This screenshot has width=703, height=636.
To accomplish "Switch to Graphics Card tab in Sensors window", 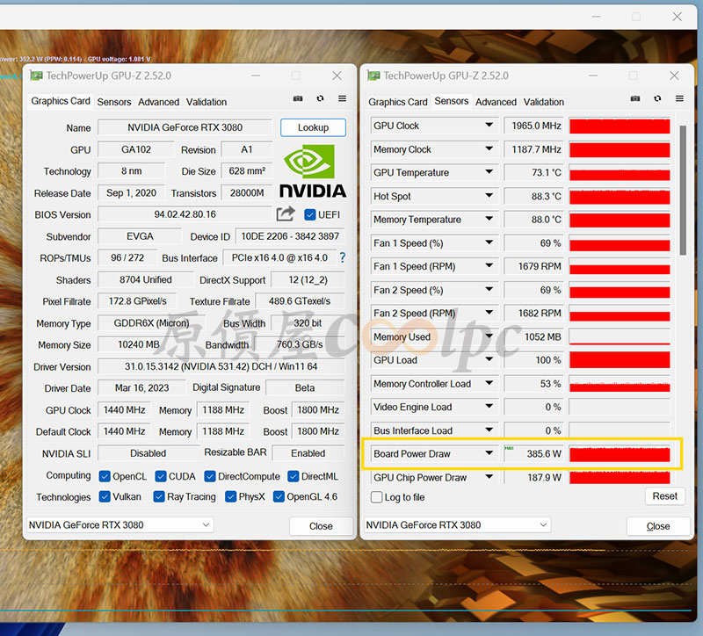I will coord(398,102).
